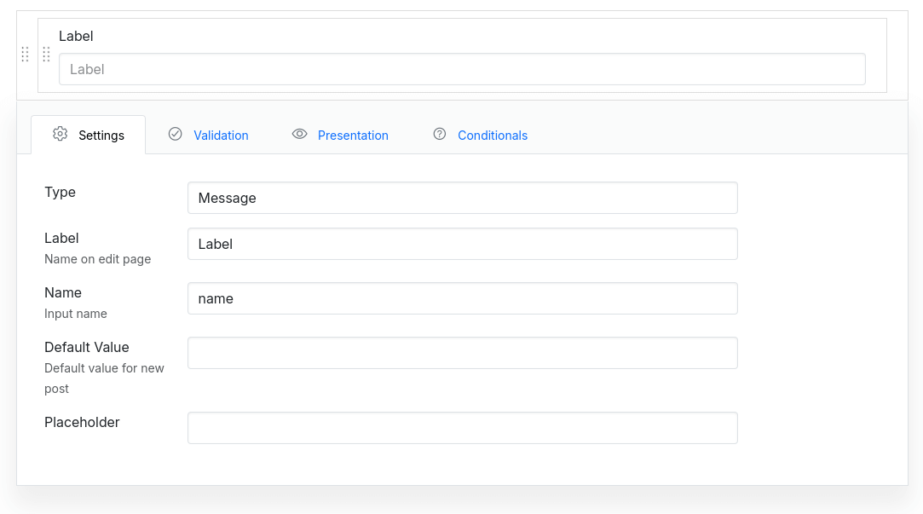Viewport: 923px width, 514px height.
Task: Click the Label heading in the field preview
Action: (x=76, y=36)
